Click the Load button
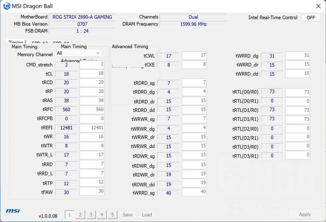This screenshot has height=222, width=326. point(147,215)
